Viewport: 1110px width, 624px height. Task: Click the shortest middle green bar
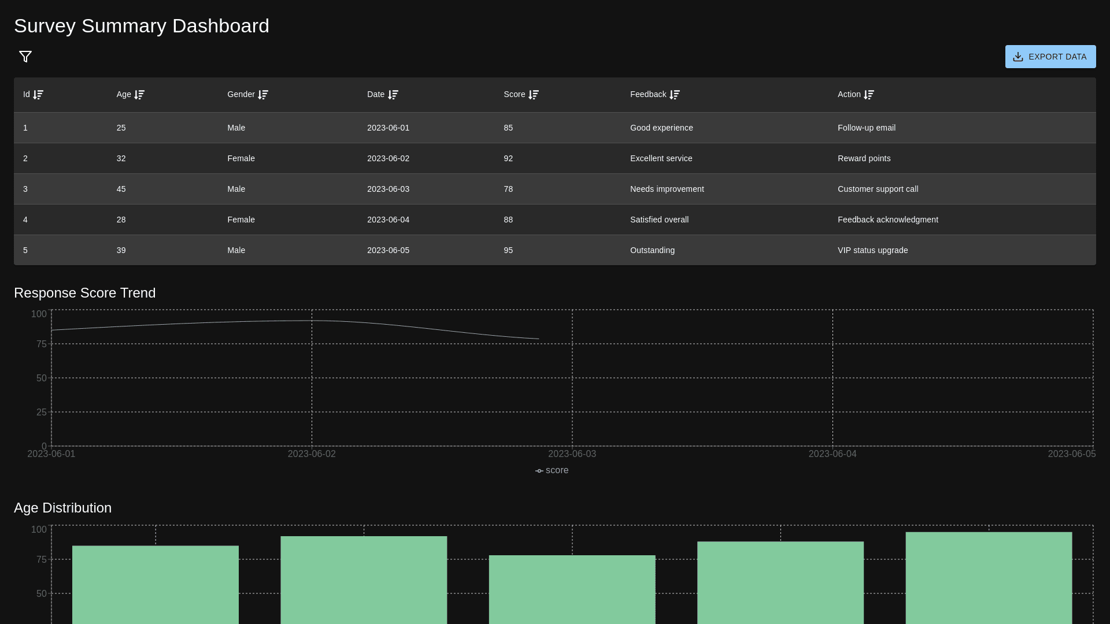[572, 589]
